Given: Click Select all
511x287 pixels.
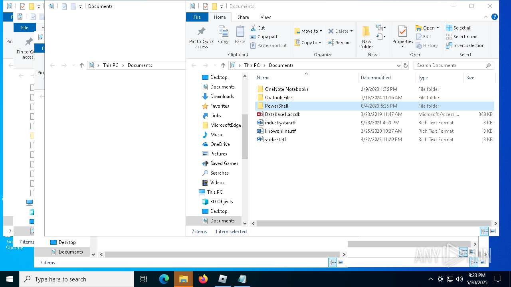Looking at the screenshot, I should click(459, 28).
